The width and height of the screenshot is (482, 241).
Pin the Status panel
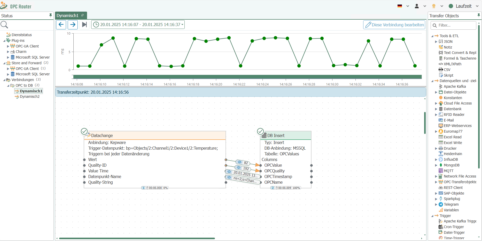tap(50, 15)
